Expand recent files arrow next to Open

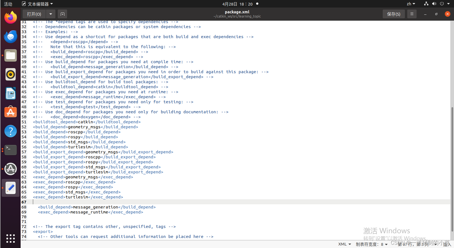click(x=50, y=14)
